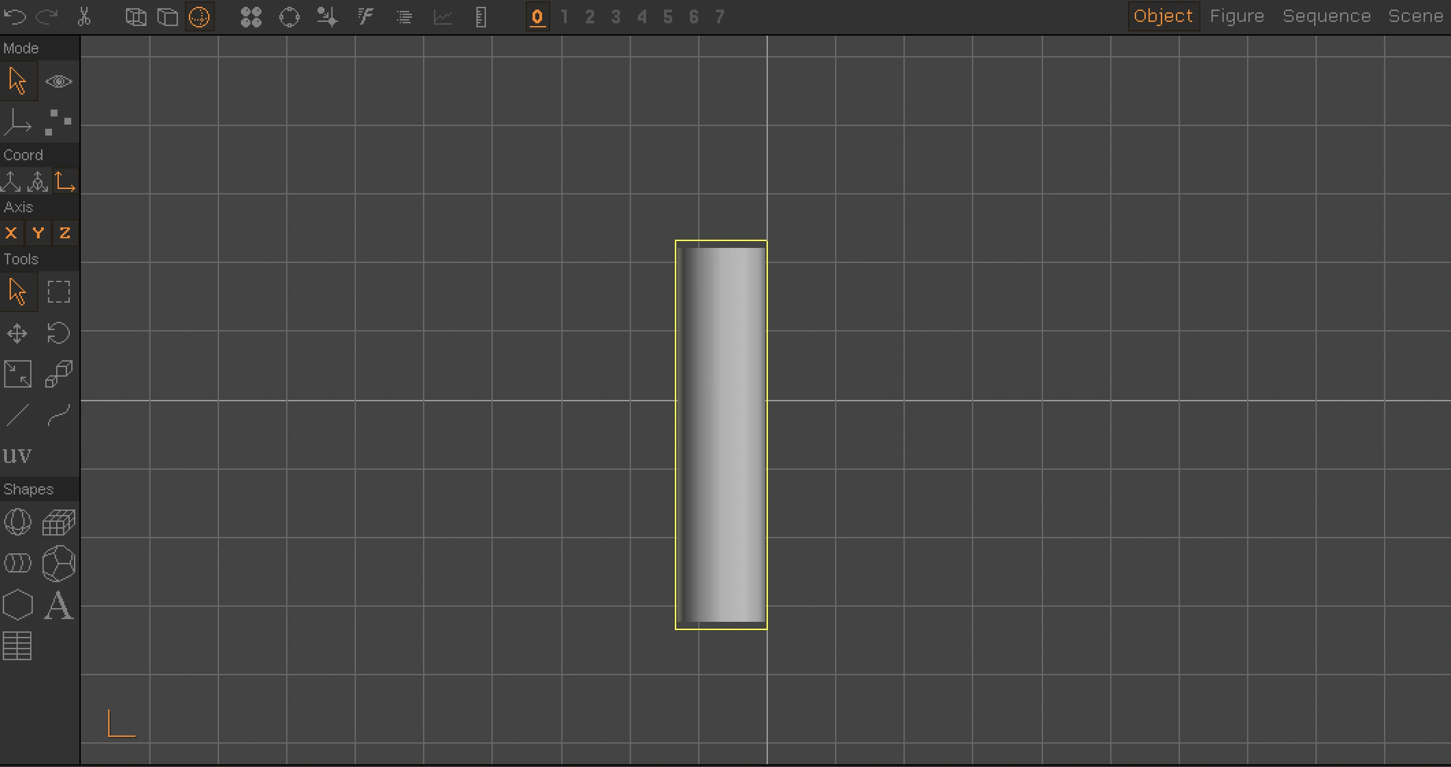Open the Sequence editor
The height and width of the screenshot is (767, 1451).
point(1326,16)
